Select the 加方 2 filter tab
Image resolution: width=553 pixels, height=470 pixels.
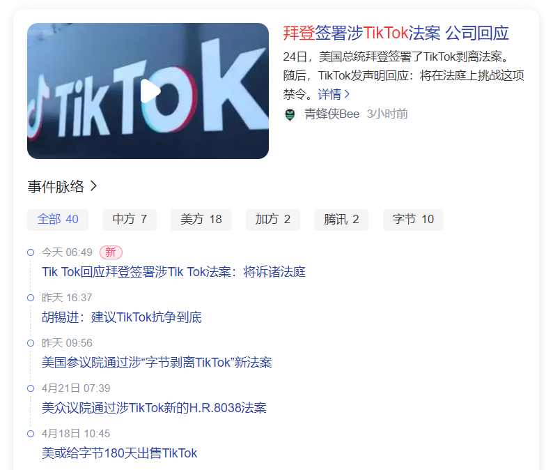click(272, 220)
